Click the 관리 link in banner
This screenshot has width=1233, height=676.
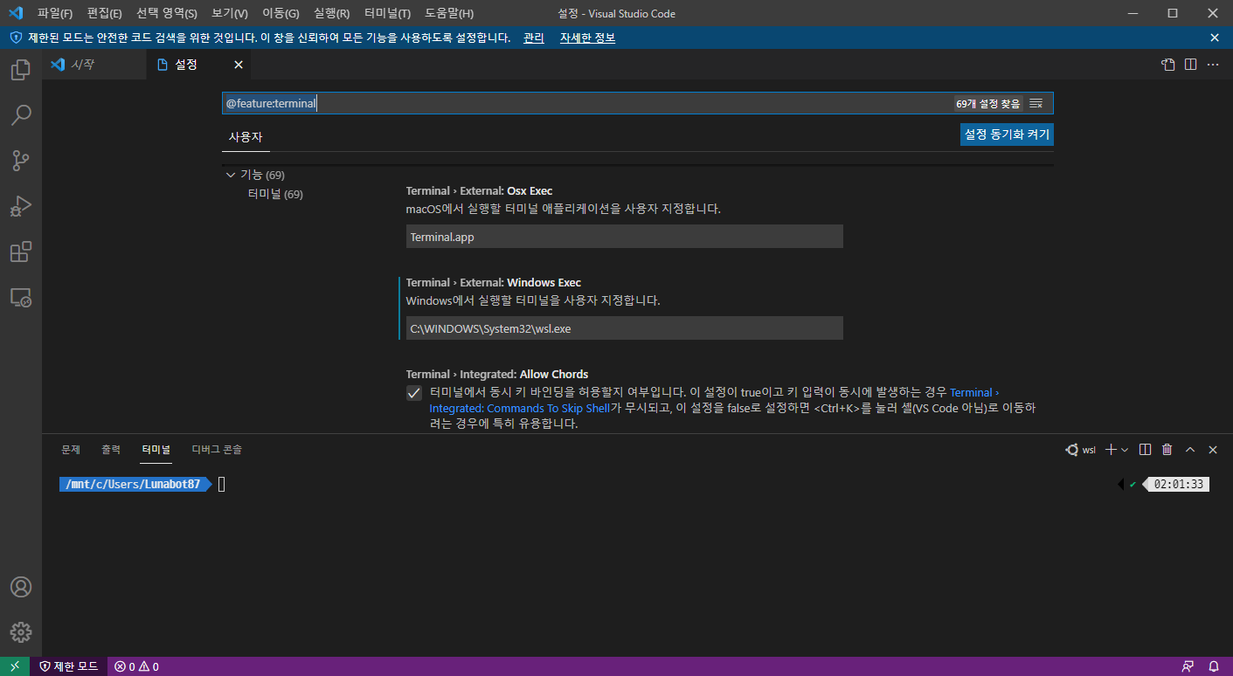coord(533,38)
